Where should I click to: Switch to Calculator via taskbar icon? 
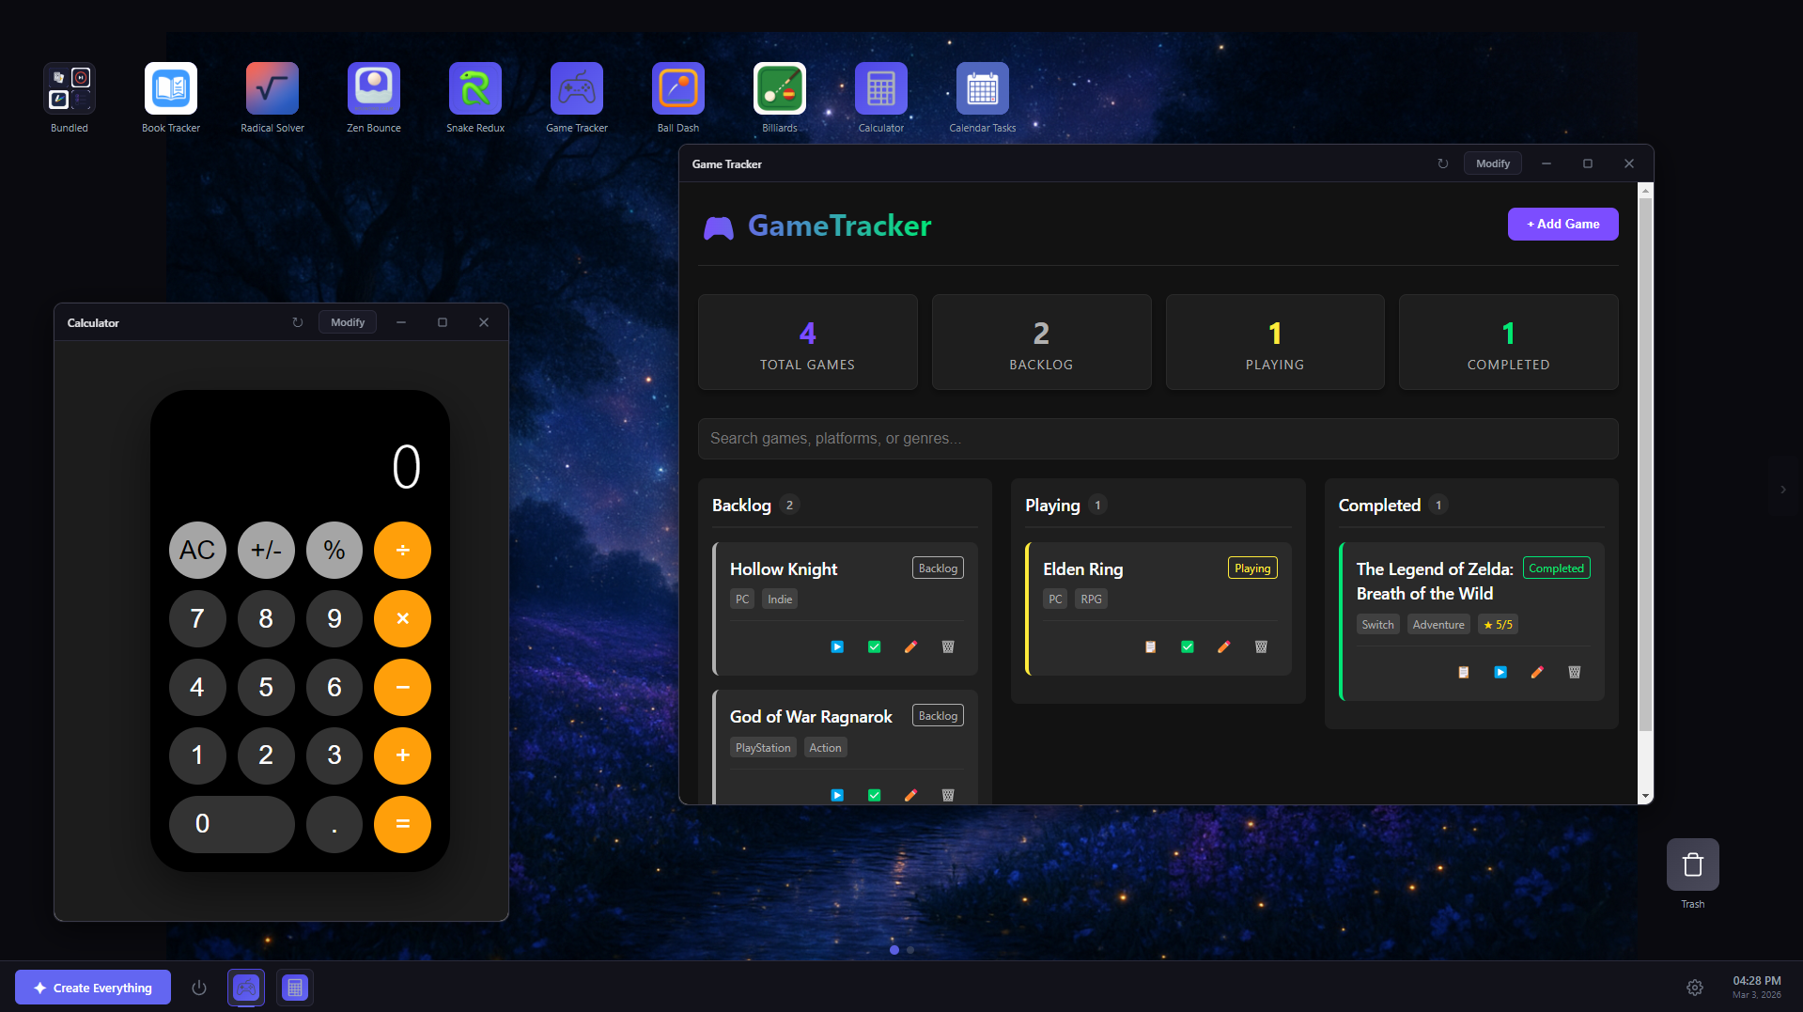[x=295, y=988]
